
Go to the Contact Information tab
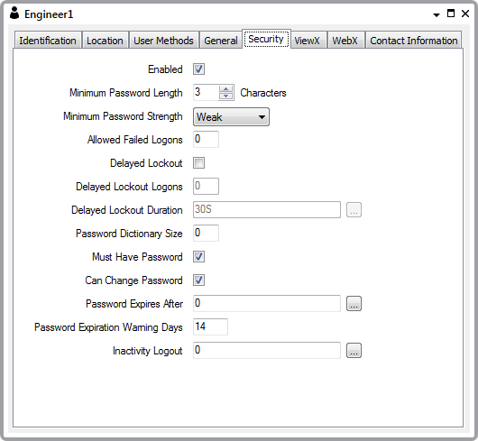pyautogui.click(x=413, y=41)
